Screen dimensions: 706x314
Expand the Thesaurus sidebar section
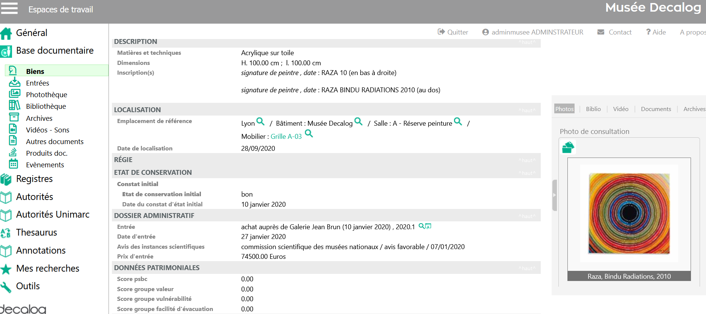36,233
